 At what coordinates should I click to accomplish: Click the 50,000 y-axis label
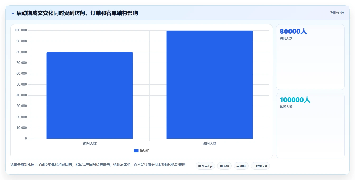coord(22,84)
